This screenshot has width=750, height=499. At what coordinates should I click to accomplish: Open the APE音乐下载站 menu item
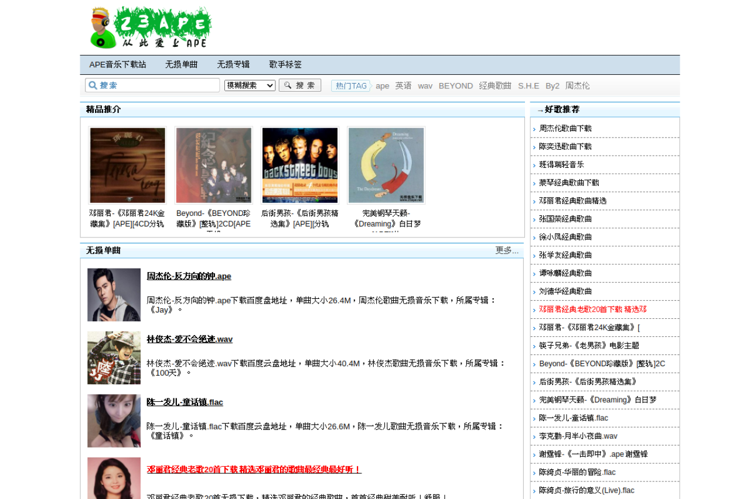118,64
